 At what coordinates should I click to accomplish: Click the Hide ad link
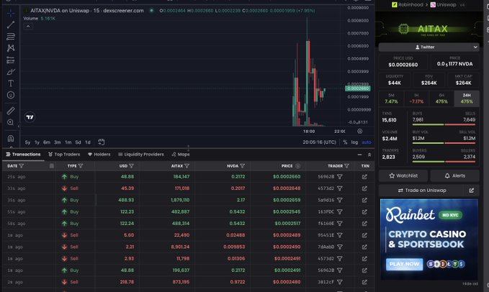click(x=470, y=284)
